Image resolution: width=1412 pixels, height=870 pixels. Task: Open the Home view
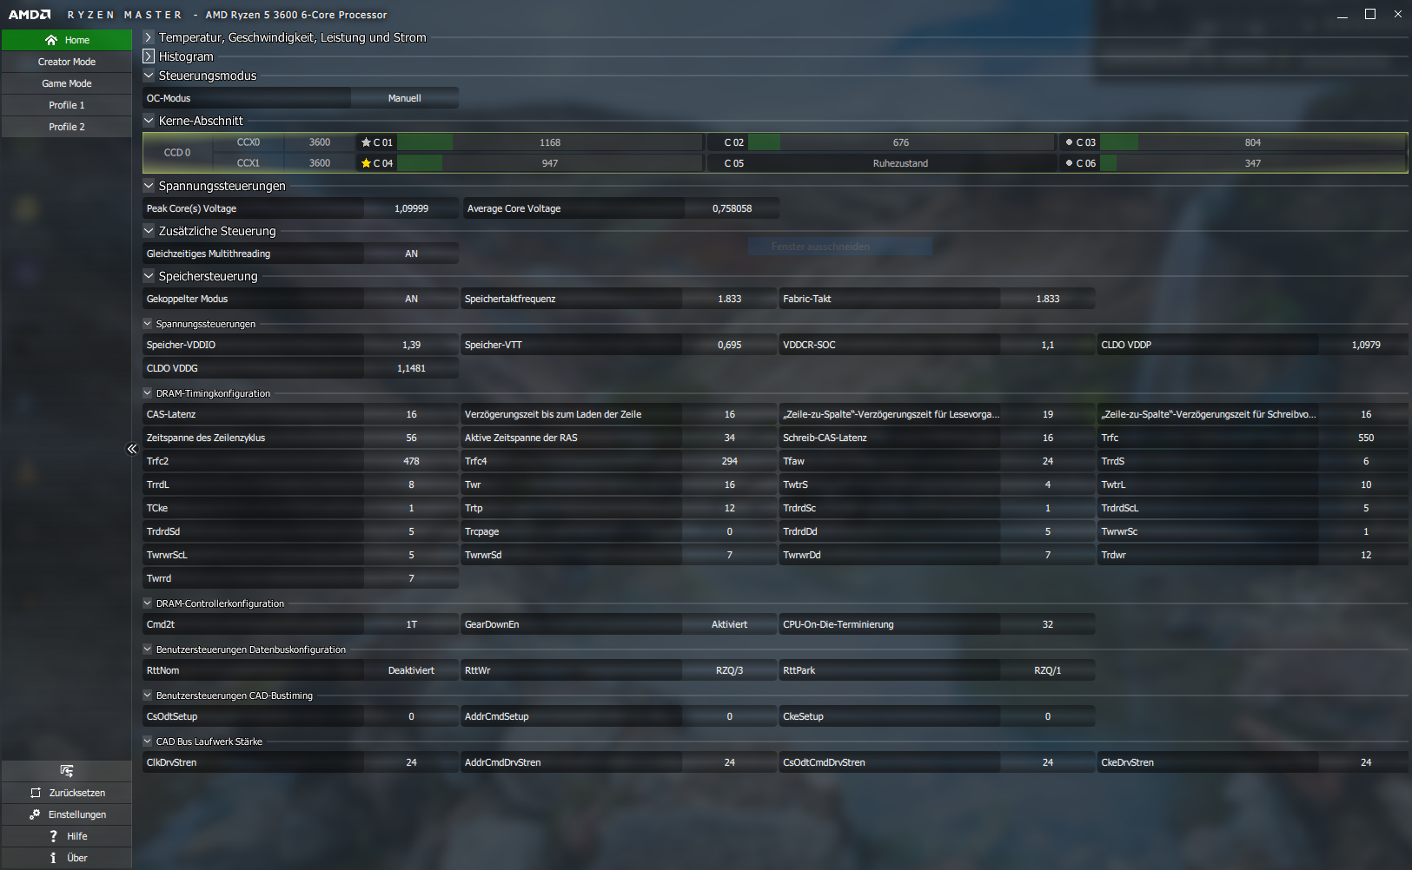point(67,40)
